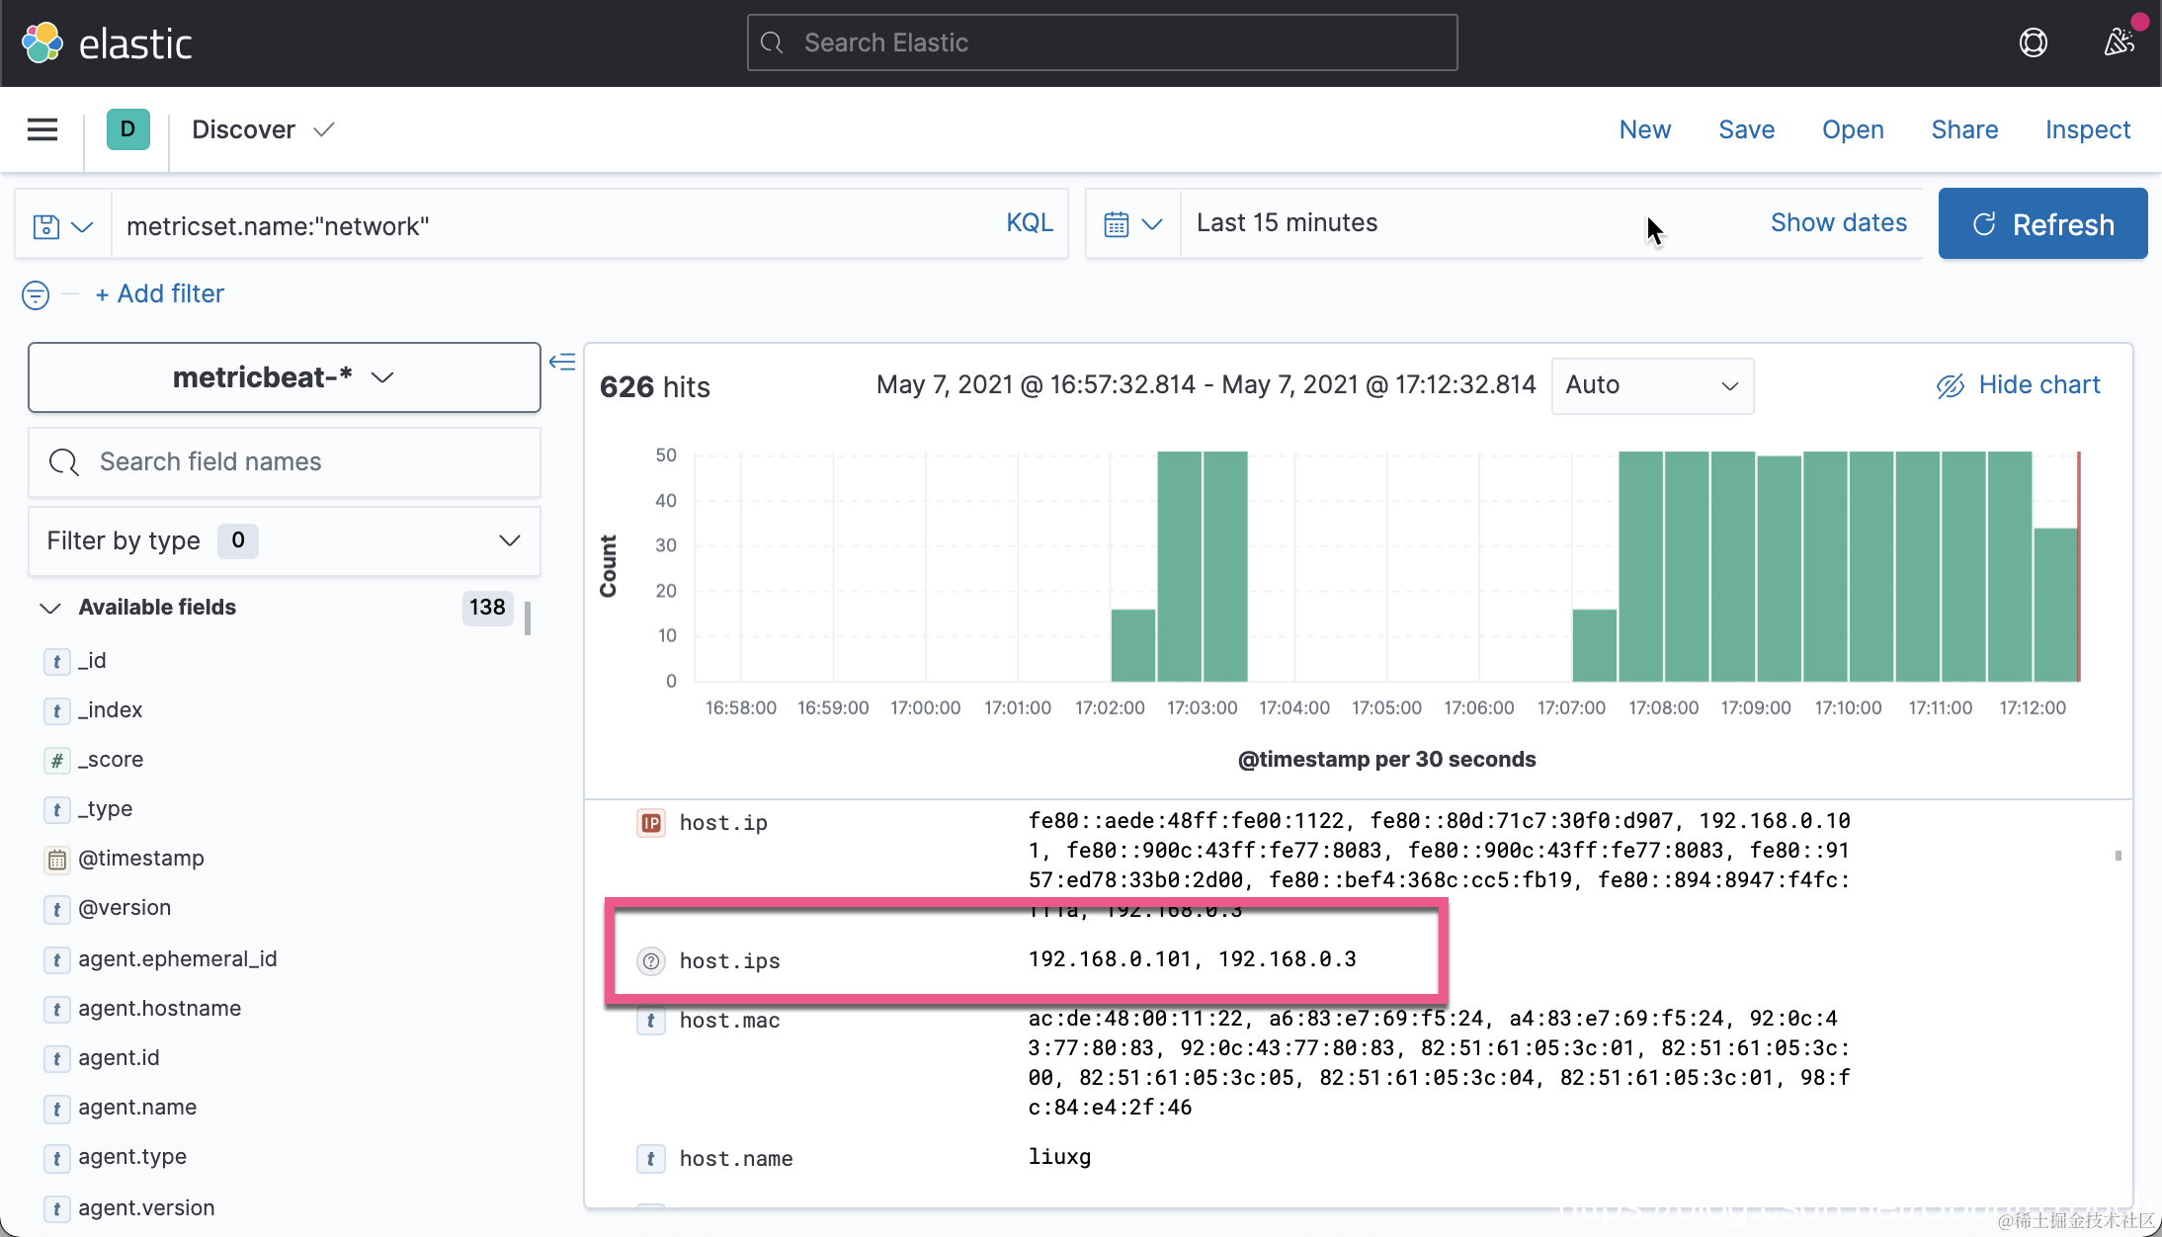2162x1237 pixels.
Task: Open the newsfeed celebration icon
Action: pyautogui.click(x=2118, y=42)
